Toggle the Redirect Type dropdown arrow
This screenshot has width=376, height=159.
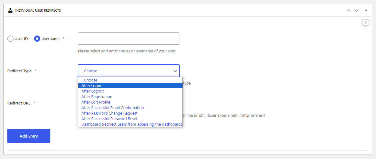[x=175, y=71]
